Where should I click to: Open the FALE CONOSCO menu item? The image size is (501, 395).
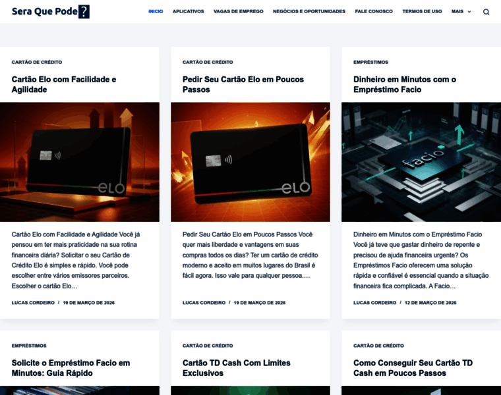coord(374,11)
